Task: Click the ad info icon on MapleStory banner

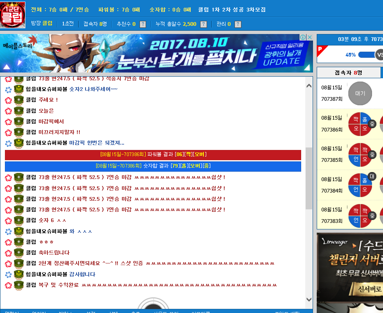Action: pos(303,37)
